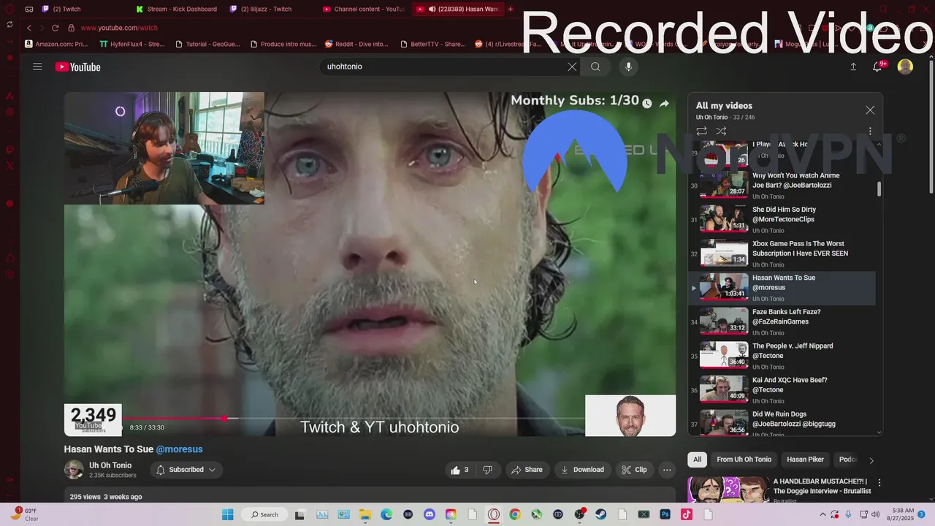935x526 pixels.
Task: Toggle playlist loop
Action: click(x=701, y=131)
